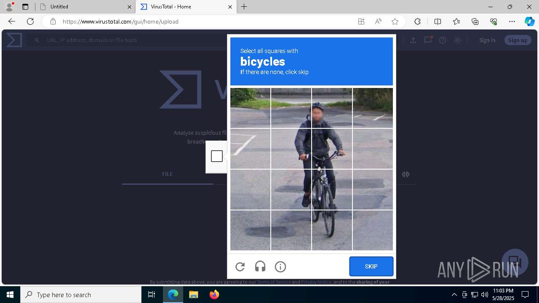Open the Terms of Service link
539x303 pixels.
tap(274, 282)
